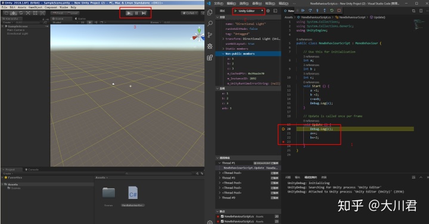This screenshot has width=429, height=224.
Task: Select the Scenes folder thumbnail
Action: (x=108, y=193)
